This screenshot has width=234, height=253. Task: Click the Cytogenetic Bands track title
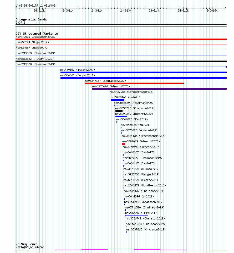pos(31,19)
